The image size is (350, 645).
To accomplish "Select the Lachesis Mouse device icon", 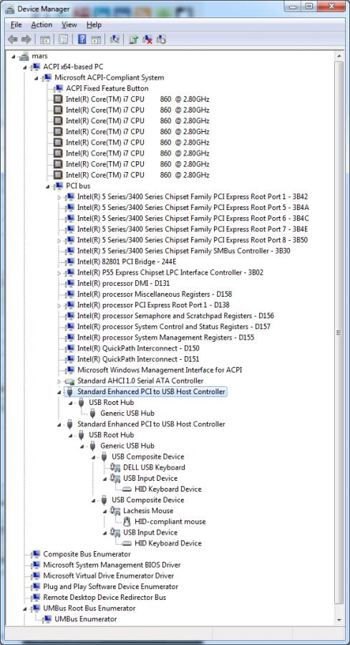I will [115, 511].
